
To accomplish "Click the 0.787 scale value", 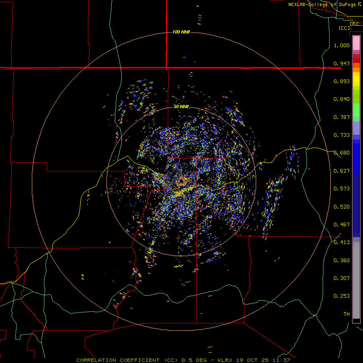I will pyautogui.click(x=342, y=117).
